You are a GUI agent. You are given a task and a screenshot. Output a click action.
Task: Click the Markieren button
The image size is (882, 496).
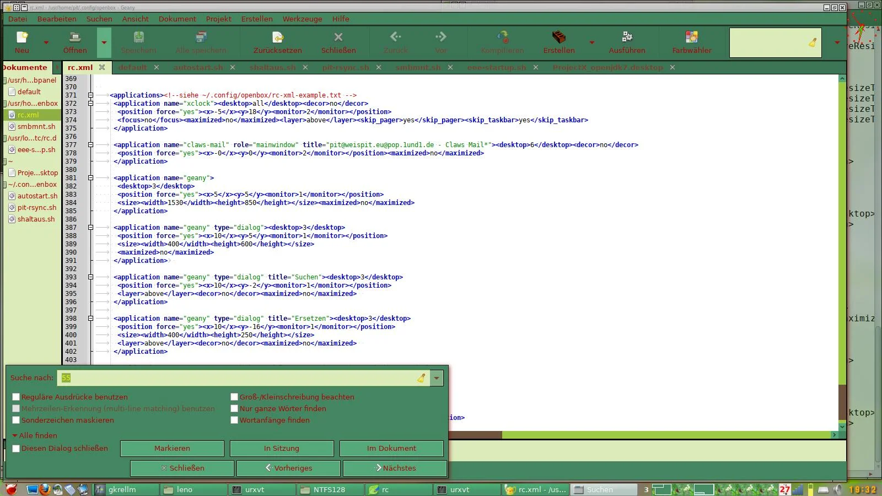coord(172,449)
